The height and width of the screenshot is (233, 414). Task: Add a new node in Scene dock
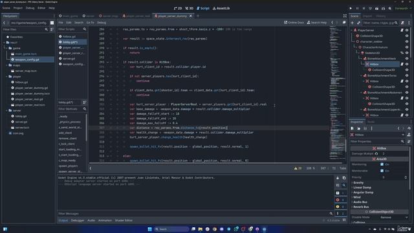click(352, 23)
